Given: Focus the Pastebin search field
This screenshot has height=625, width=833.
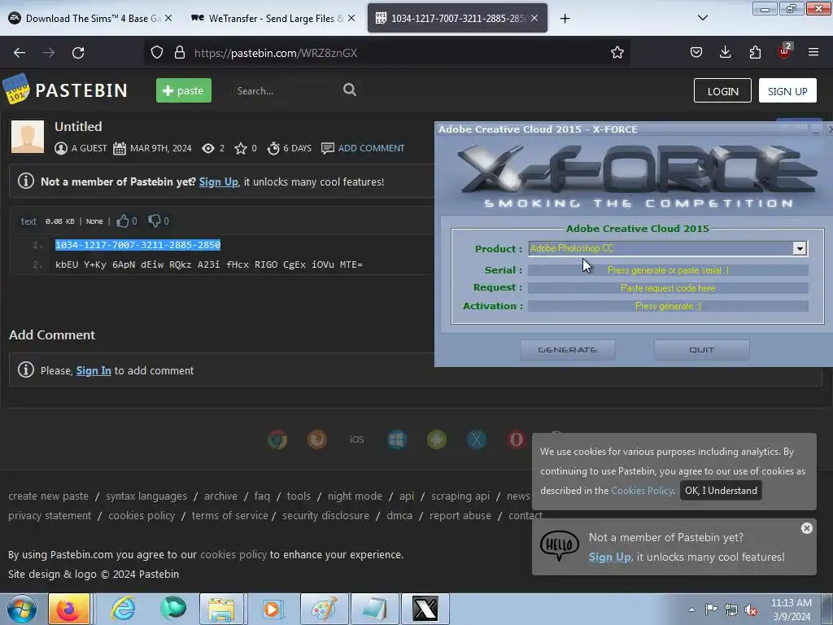Looking at the screenshot, I should (x=286, y=91).
